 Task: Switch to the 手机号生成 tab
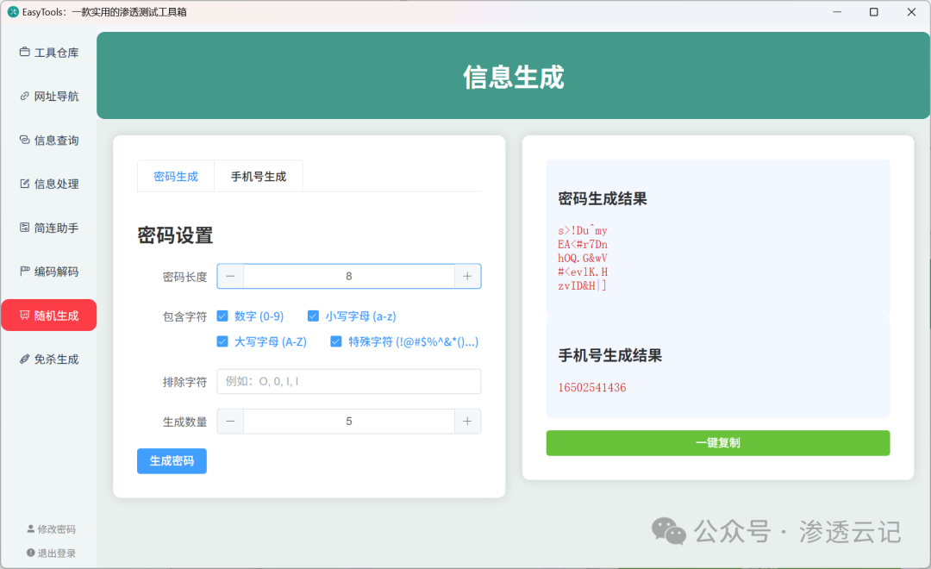(x=259, y=177)
